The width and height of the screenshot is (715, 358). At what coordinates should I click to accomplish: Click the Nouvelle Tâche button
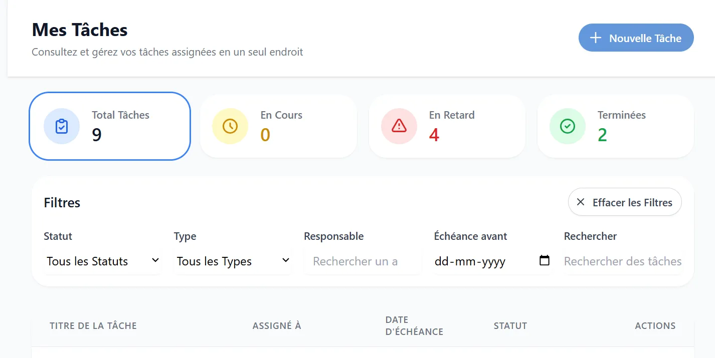pyautogui.click(x=636, y=38)
